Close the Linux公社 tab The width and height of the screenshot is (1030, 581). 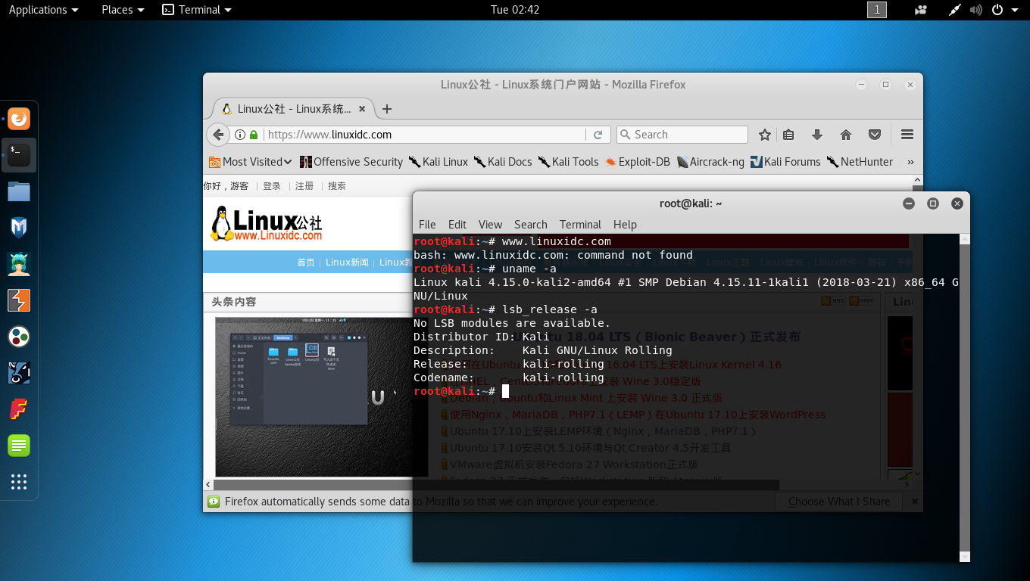point(362,109)
